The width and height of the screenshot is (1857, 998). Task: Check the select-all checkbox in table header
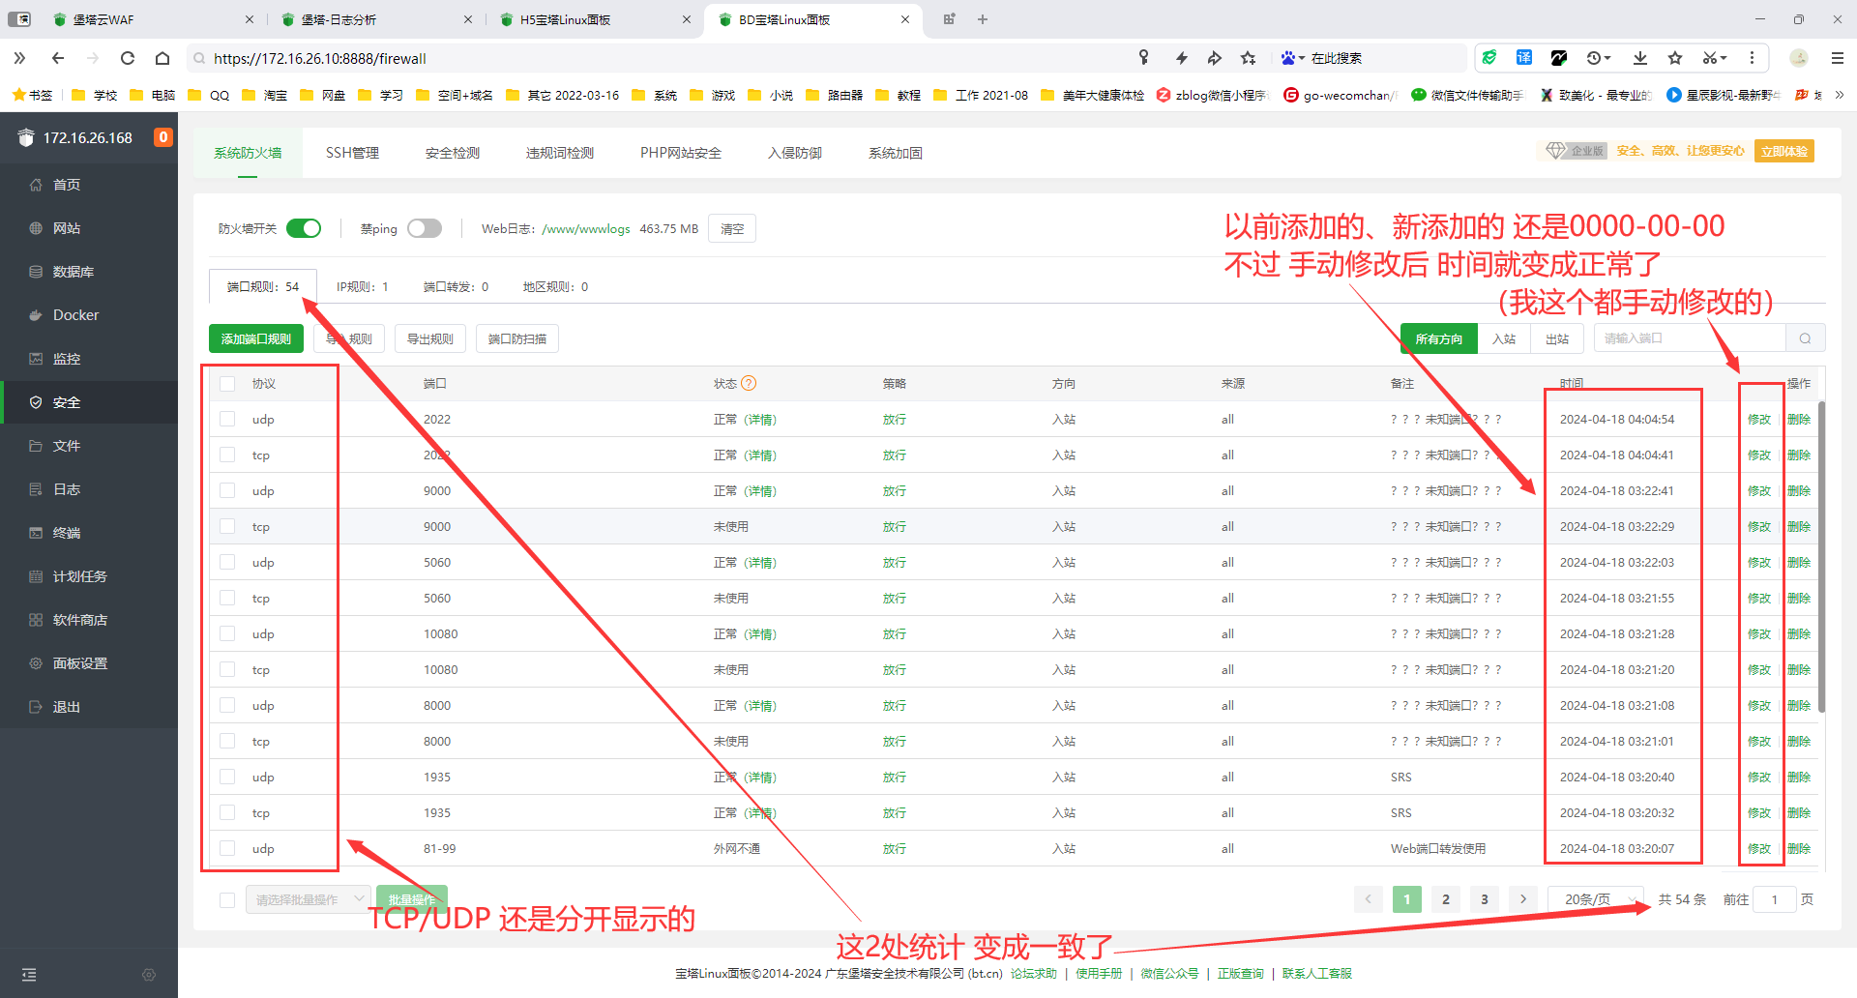(x=227, y=384)
